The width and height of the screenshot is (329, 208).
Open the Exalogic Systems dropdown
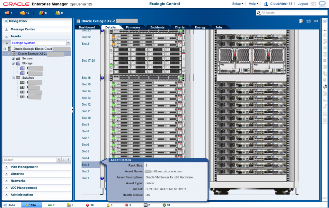coord(68,43)
